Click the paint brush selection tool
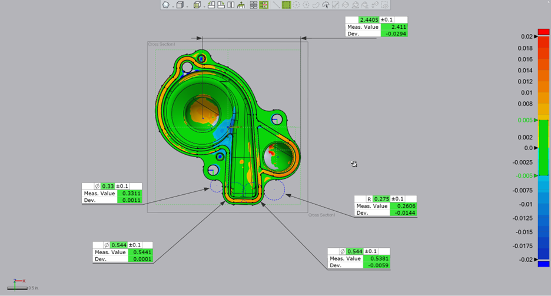Screen dimensions: 551x296 pyautogui.click(x=336, y=5)
